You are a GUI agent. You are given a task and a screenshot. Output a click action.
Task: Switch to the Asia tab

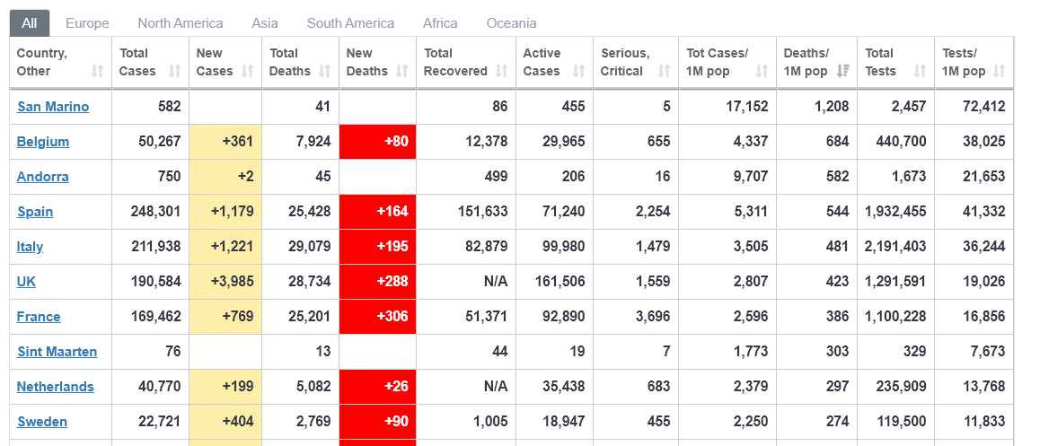click(265, 23)
